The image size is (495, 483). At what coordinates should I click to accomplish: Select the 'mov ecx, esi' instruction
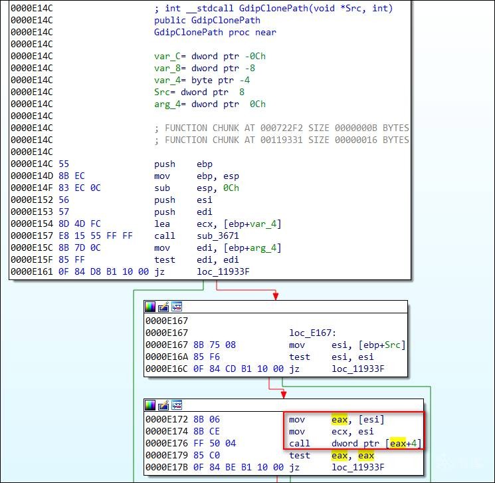[331, 432]
